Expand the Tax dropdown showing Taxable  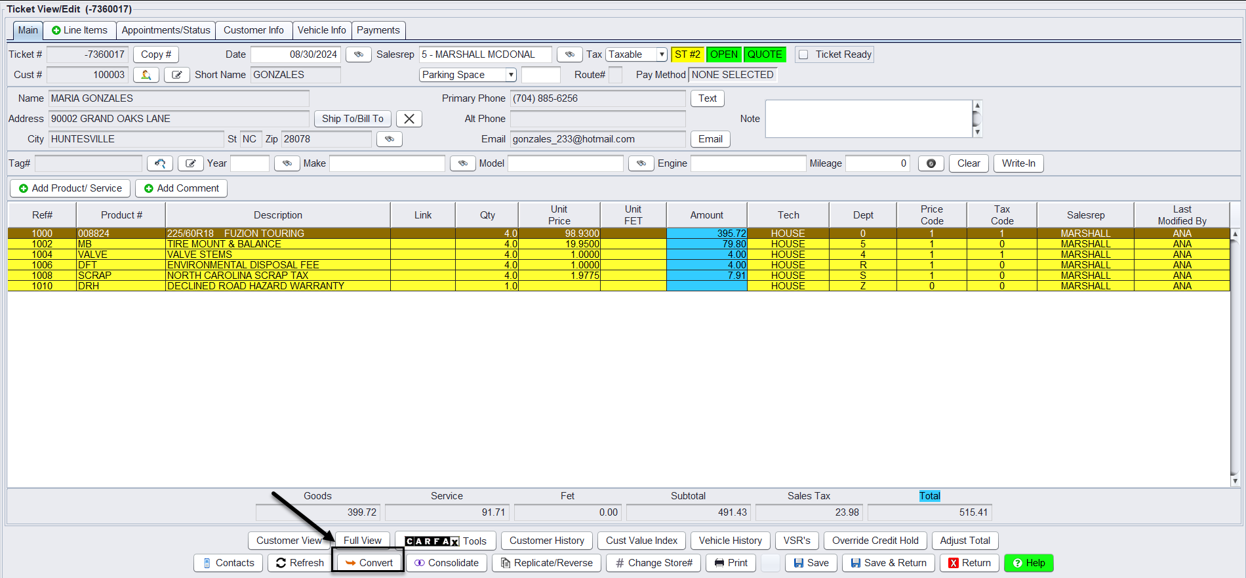[661, 54]
